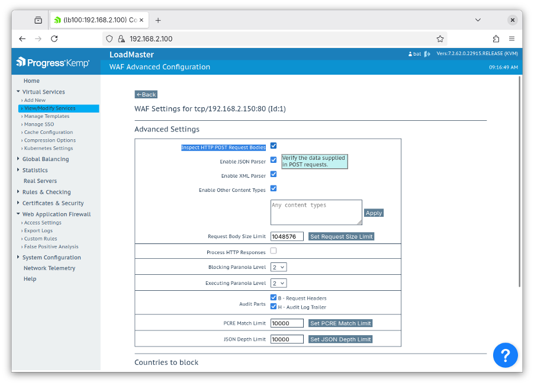Screen dimensions: 534x385
Task: Click the Firefox View icon in tab bar
Action: tap(37, 20)
